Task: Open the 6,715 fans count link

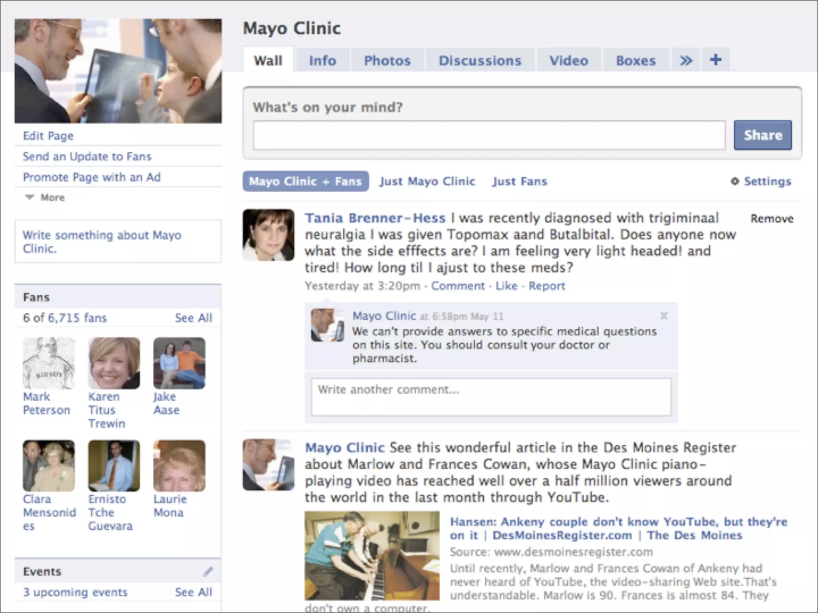Action: click(77, 318)
